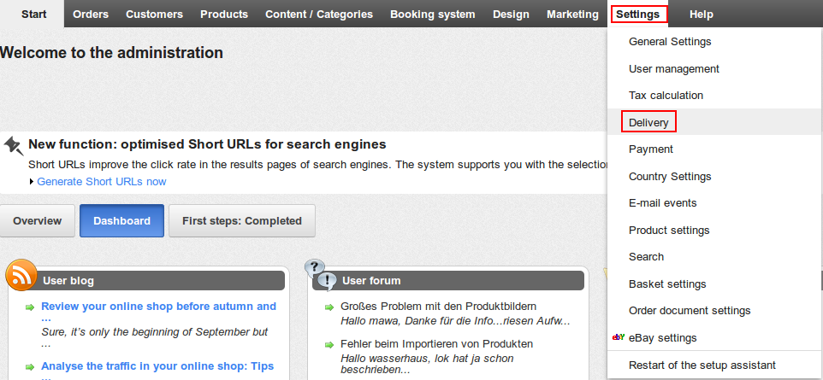Open First steps: Completed tab
Screen dimensions: 823x380
coord(242,221)
